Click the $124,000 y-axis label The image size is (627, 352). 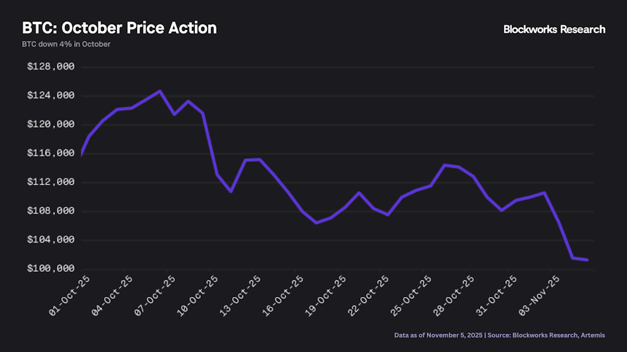[x=51, y=95]
